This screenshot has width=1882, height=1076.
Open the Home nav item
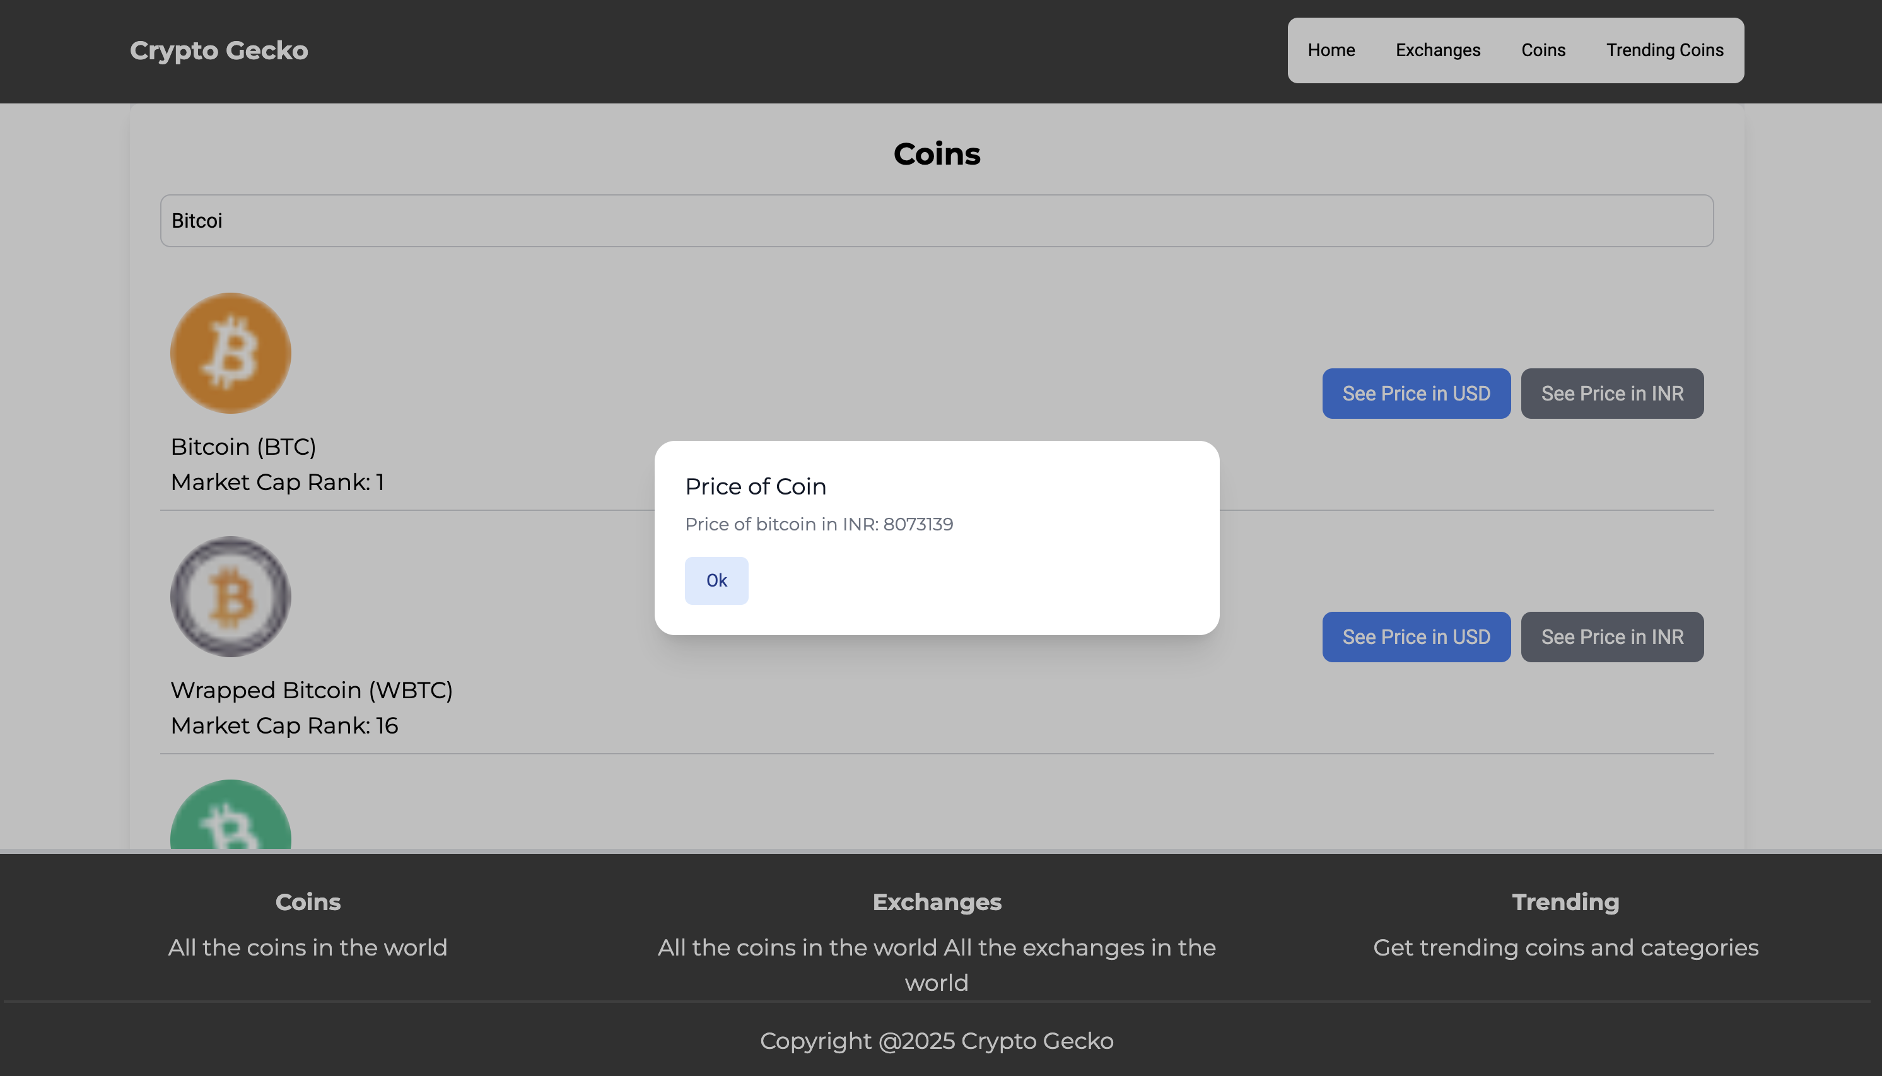(x=1331, y=50)
